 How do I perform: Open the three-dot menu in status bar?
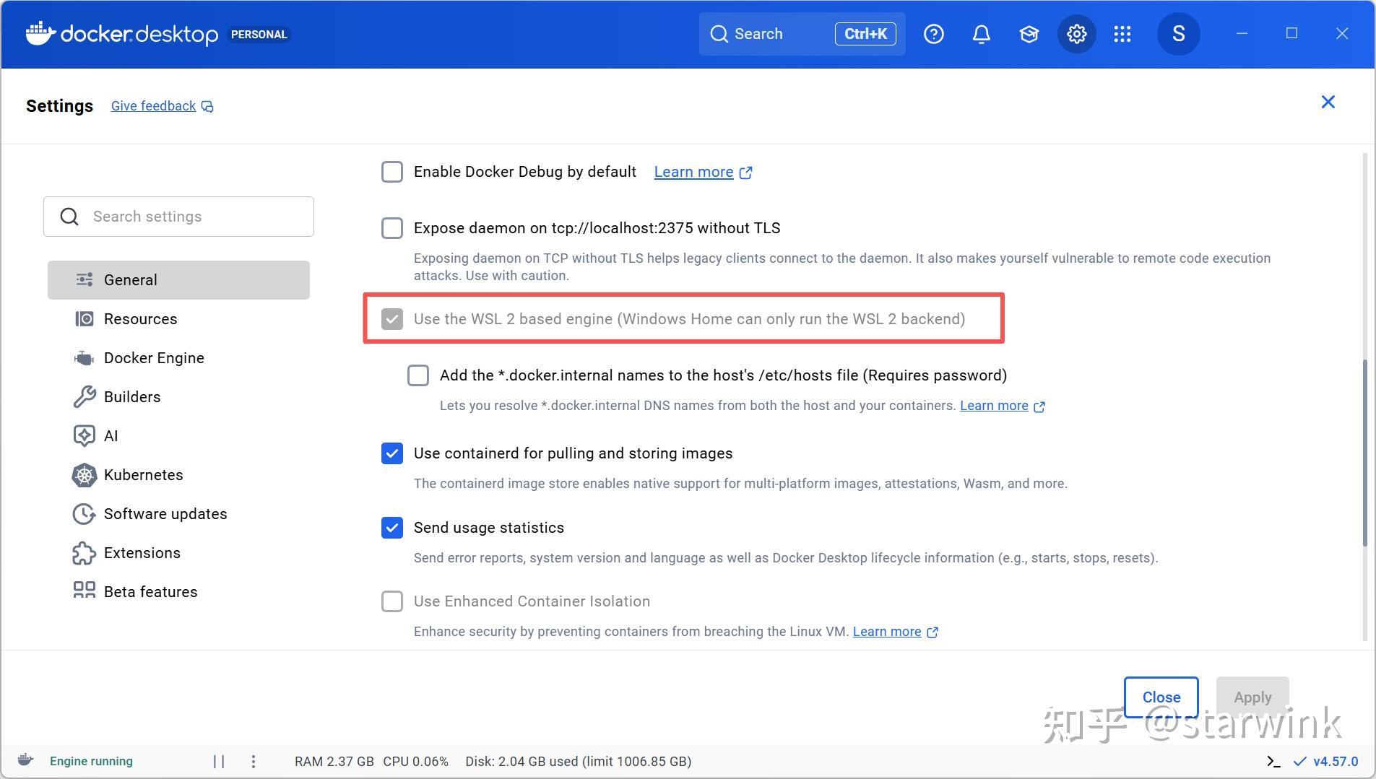[x=254, y=760]
